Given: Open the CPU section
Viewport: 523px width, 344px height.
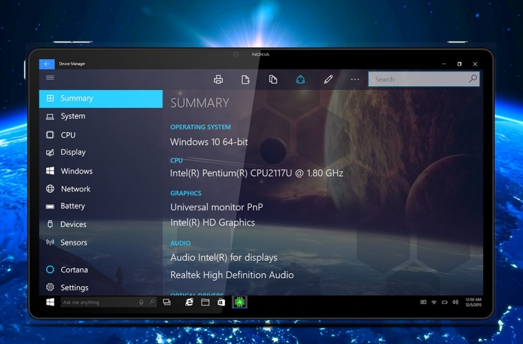Looking at the screenshot, I should pyautogui.click(x=100, y=135).
